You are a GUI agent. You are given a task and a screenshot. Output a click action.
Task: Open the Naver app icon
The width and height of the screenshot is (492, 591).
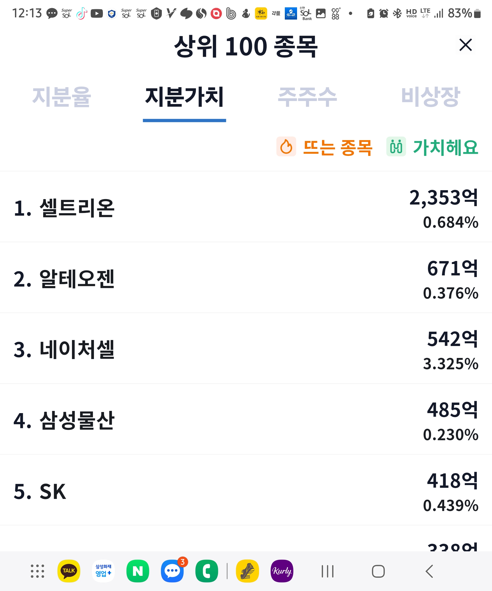[138, 571]
